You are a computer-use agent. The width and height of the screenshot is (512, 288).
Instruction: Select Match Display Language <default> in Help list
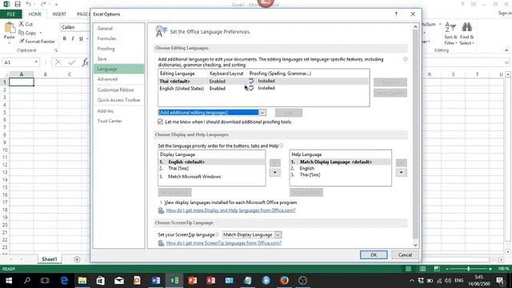(340, 162)
